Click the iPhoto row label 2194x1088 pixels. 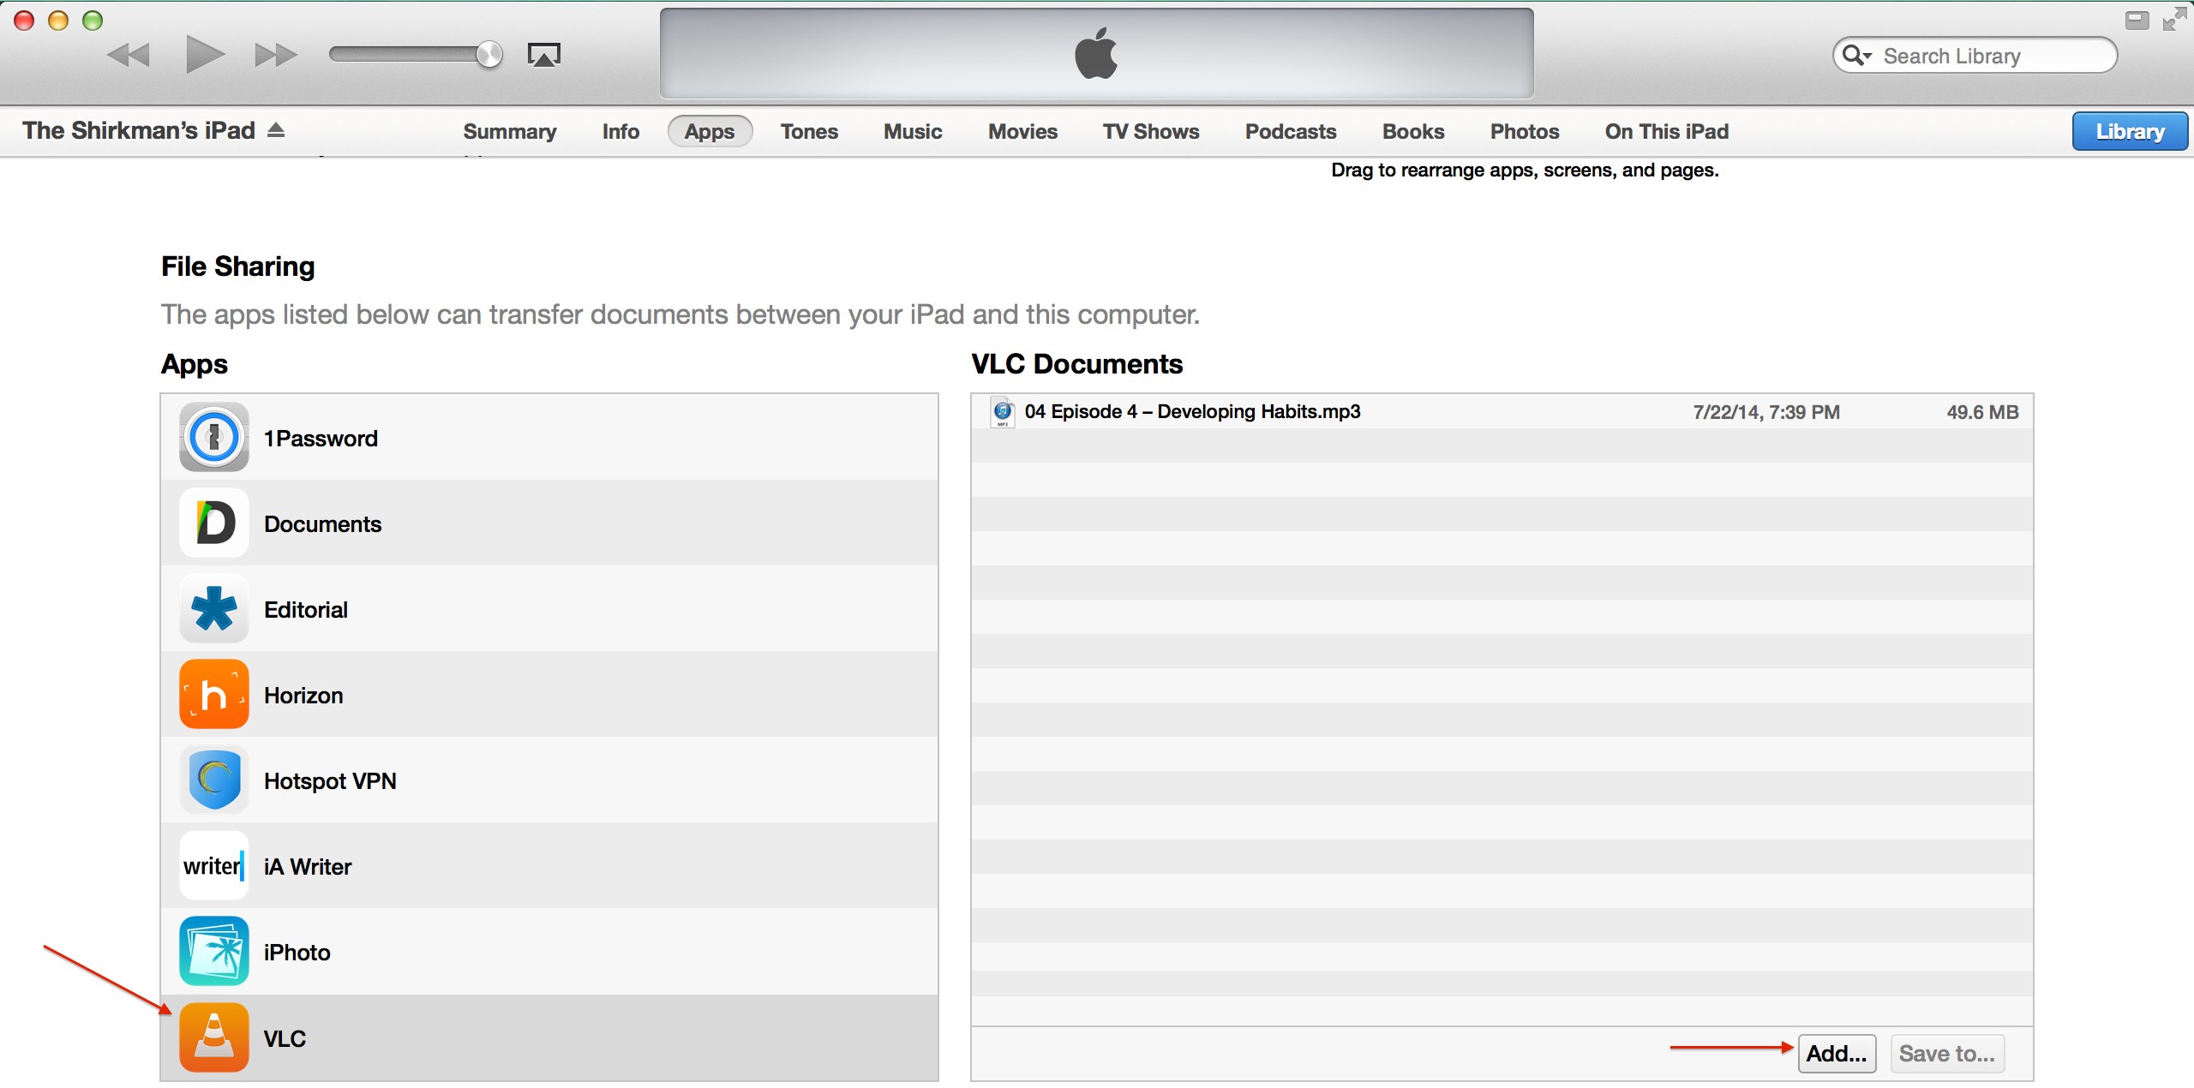point(297,953)
